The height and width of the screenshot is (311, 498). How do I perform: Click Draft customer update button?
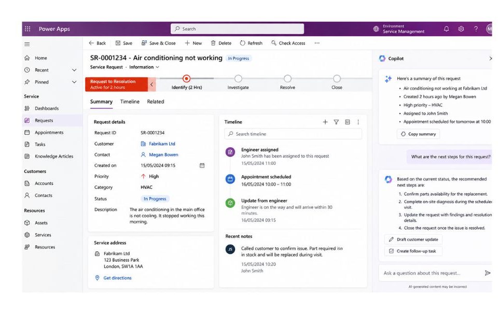pyautogui.click(x=413, y=239)
